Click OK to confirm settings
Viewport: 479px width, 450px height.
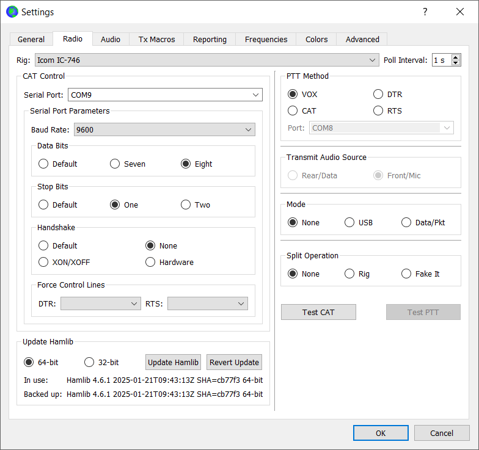tap(381, 433)
